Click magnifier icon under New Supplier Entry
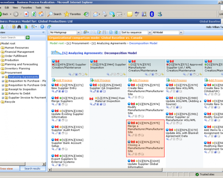223x178 pixels. (x=53, y=91)
